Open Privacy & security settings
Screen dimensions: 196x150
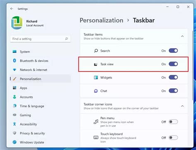coord(40,133)
